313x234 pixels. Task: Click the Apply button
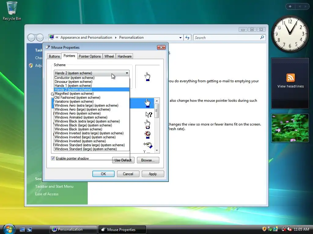(153, 174)
